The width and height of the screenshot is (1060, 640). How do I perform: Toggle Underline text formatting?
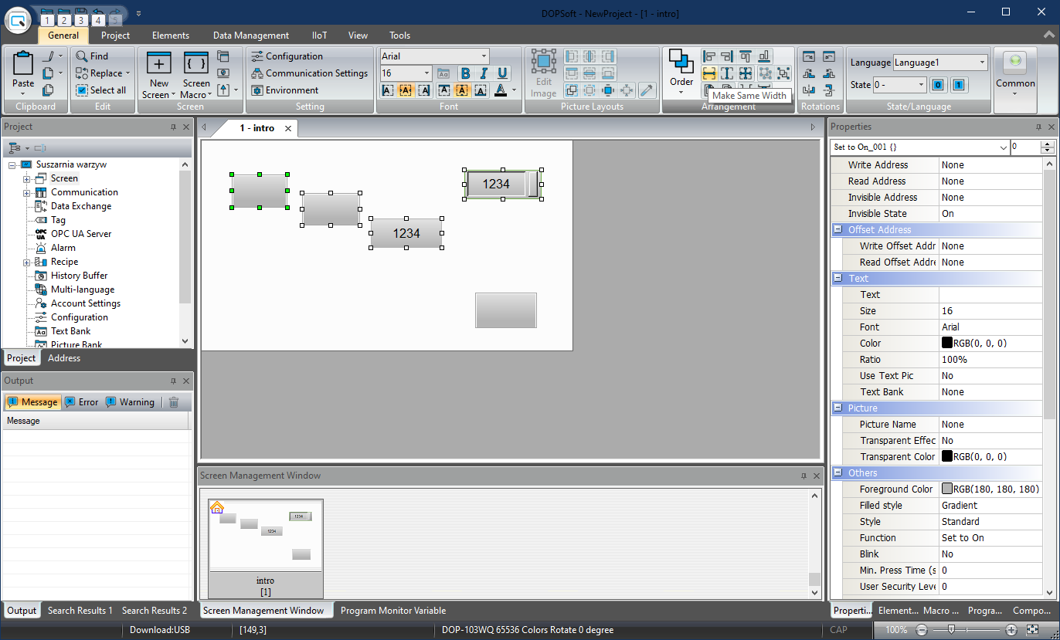coord(502,73)
